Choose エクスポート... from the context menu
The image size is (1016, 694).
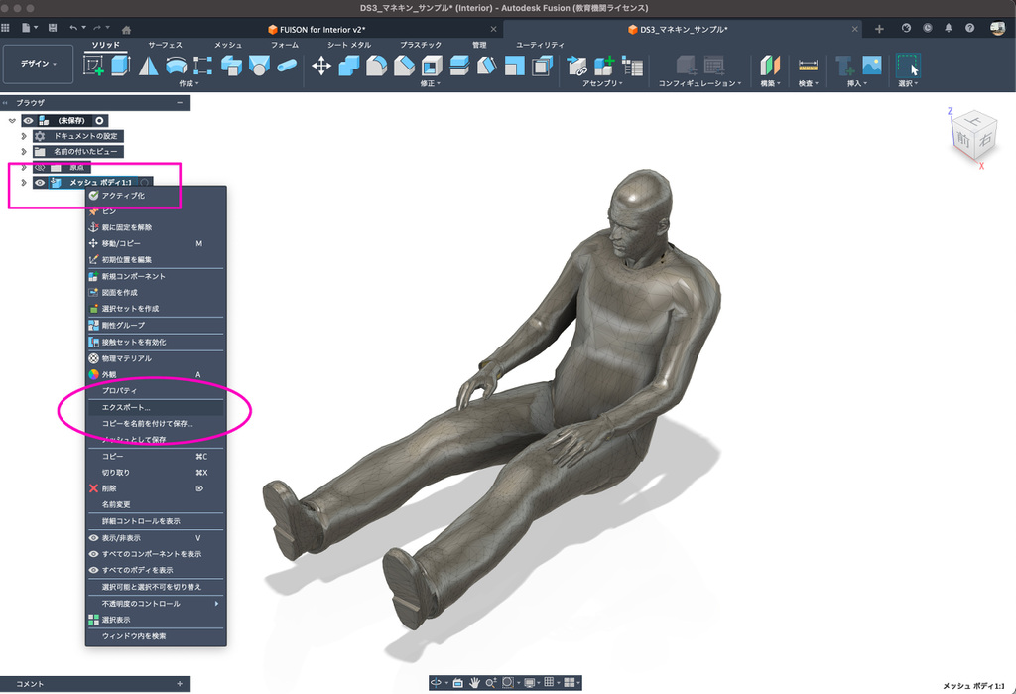pyautogui.click(x=126, y=407)
